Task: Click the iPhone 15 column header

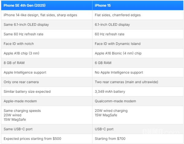Action: pyautogui.click(x=138, y=6)
